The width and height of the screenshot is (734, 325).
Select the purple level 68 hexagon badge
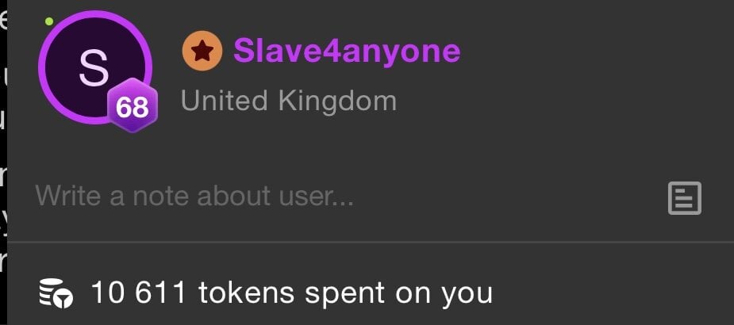pyautogui.click(x=133, y=106)
